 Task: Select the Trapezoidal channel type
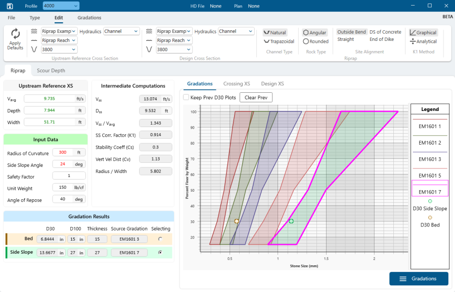click(x=279, y=41)
